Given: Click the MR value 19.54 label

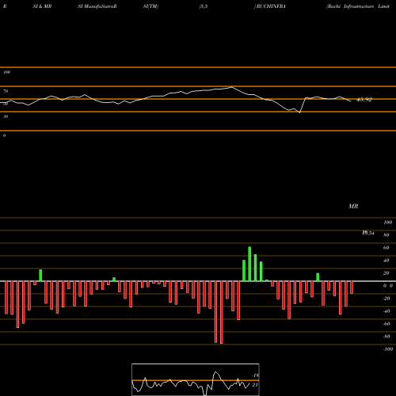Looking at the screenshot, I should click(x=368, y=233).
